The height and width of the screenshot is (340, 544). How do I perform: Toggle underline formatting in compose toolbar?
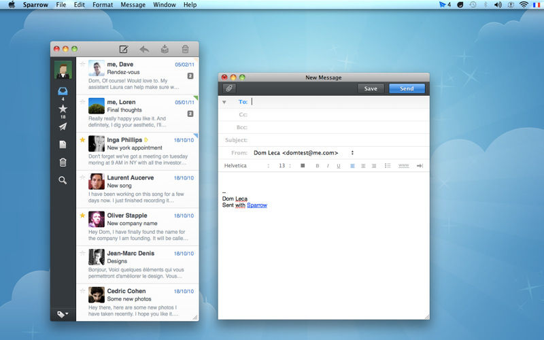338,166
